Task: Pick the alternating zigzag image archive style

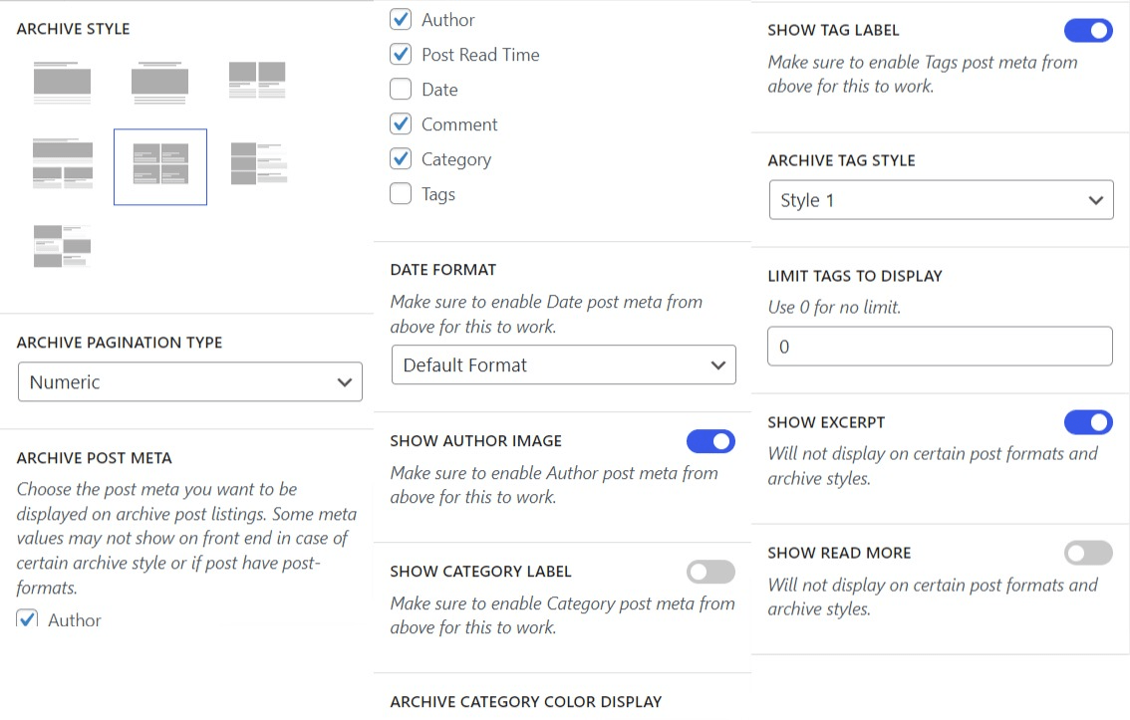Action: pyautogui.click(x=62, y=246)
